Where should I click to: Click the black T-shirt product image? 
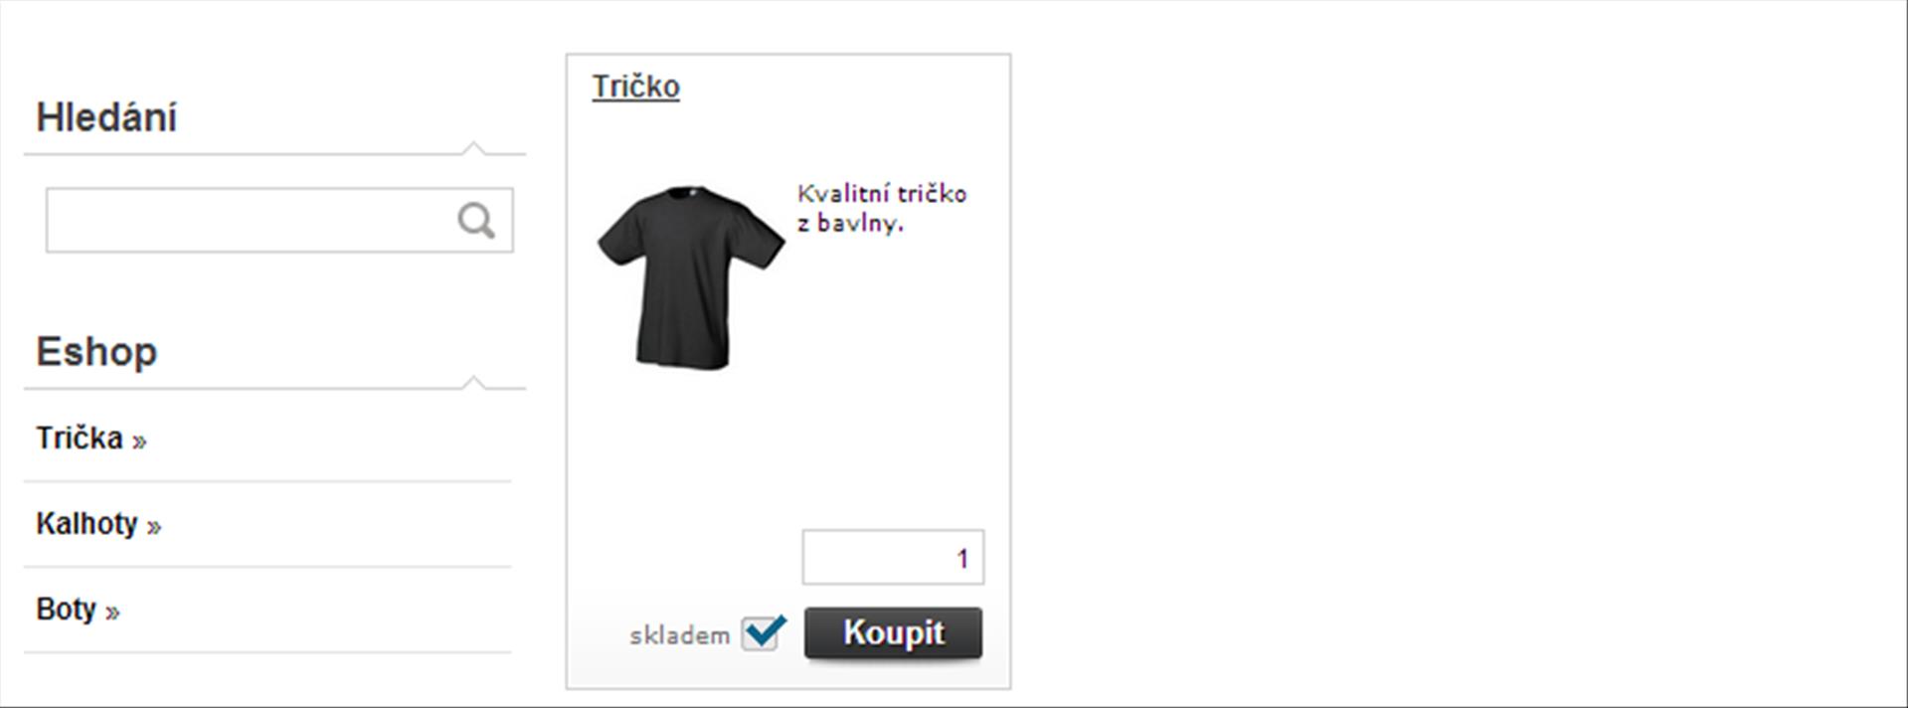point(690,276)
